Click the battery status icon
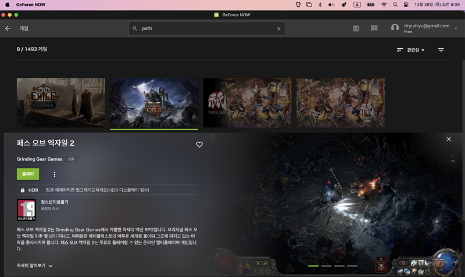The height and width of the screenshot is (277, 465). (x=371, y=5)
